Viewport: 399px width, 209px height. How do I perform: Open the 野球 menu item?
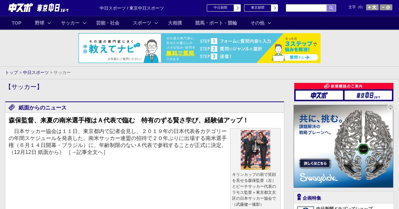[x=40, y=23]
